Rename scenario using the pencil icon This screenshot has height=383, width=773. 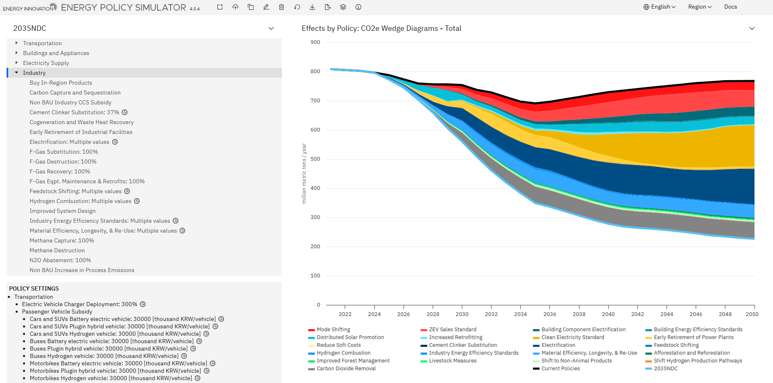pos(266,7)
